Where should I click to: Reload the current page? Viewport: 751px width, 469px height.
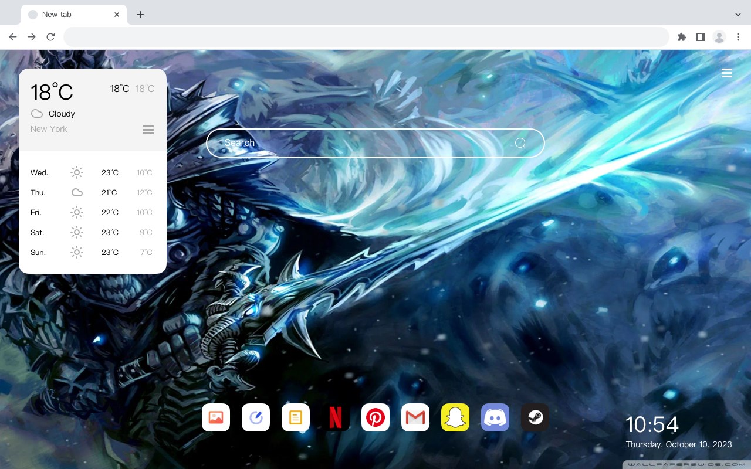[x=50, y=37]
